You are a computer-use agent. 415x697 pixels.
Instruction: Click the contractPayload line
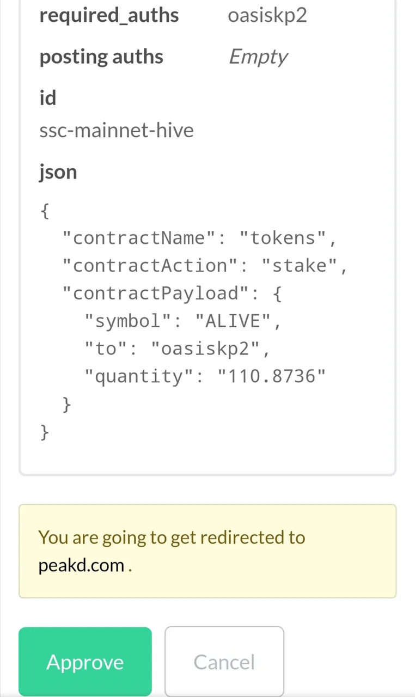172,294
